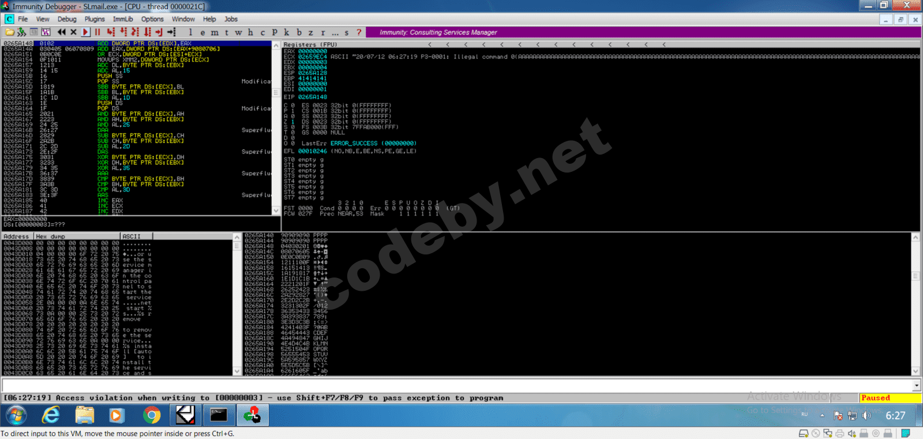Image resolution: width=923 pixels, height=439 pixels.
Task: Select the LastErr ERROR_SUCCESS line
Action: [x=358, y=143]
